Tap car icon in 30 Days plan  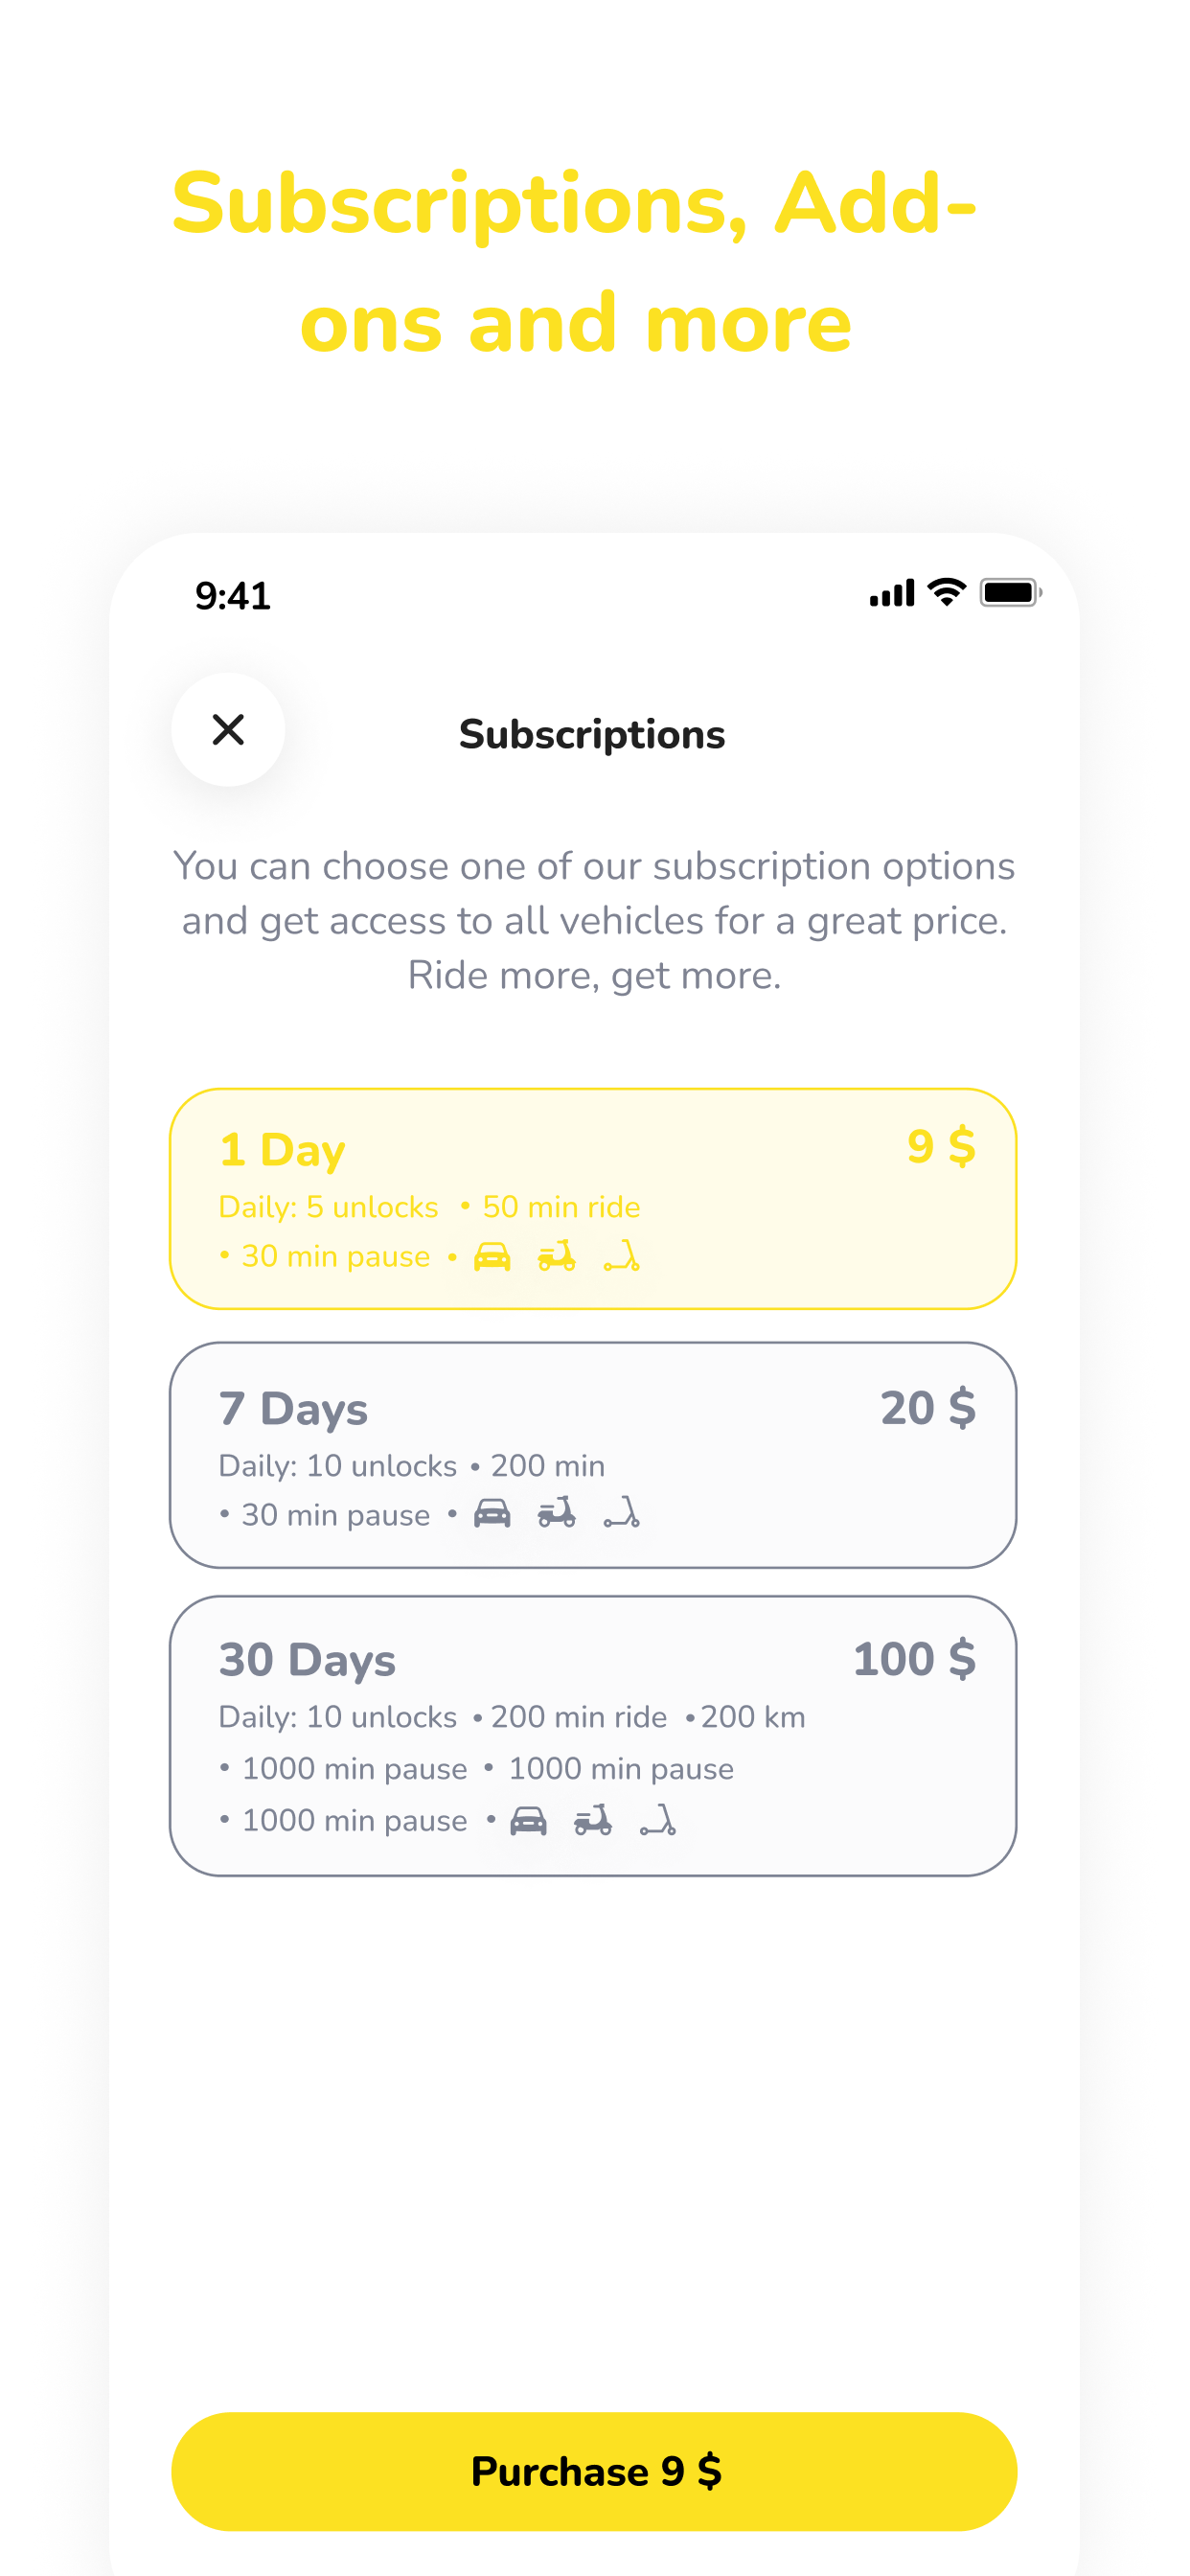(529, 1821)
